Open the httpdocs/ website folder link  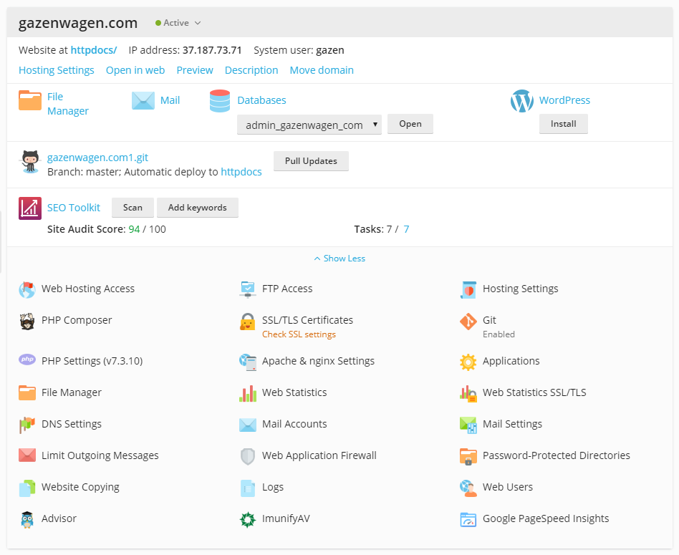pyautogui.click(x=94, y=50)
